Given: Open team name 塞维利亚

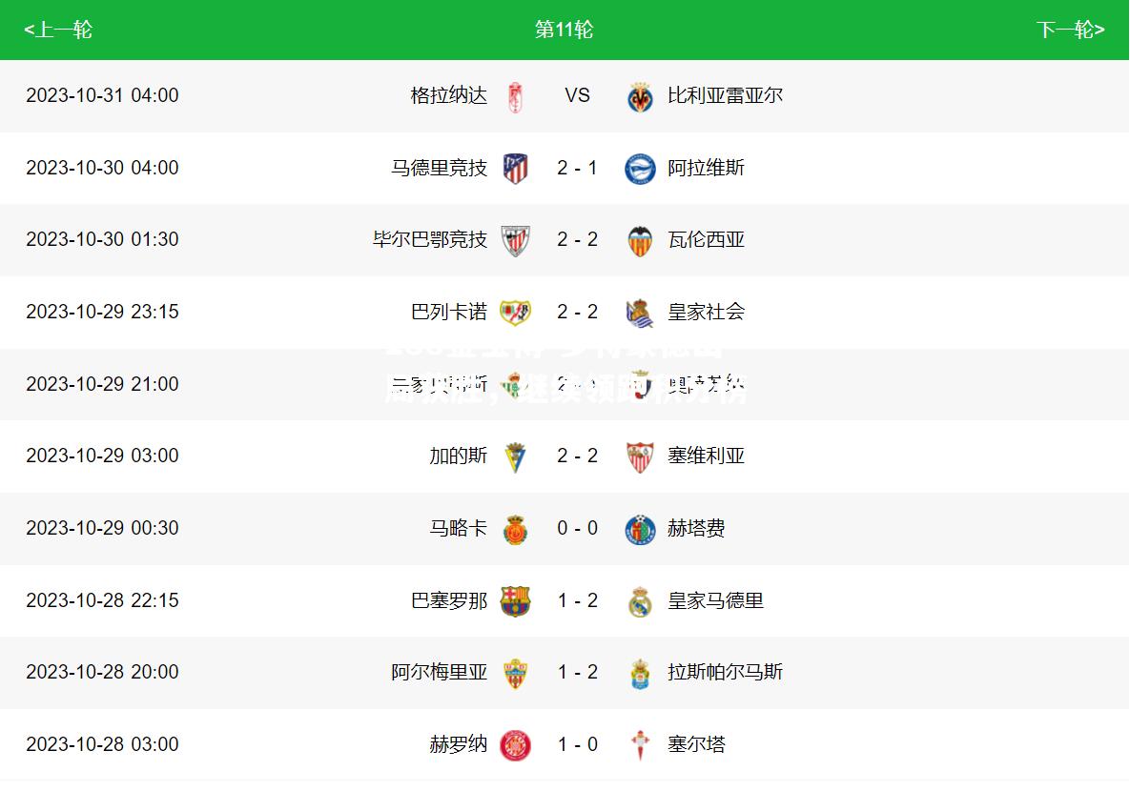Looking at the screenshot, I should (x=706, y=456).
